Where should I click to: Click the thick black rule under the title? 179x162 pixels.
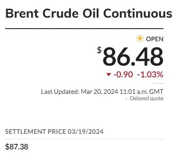(84, 29)
